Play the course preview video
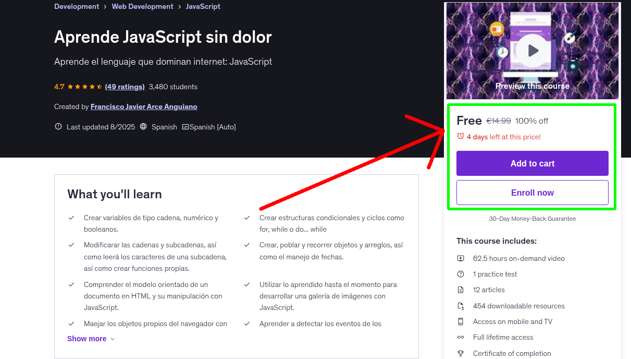Image resolution: width=631 pixels, height=359 pixels. [532, 50]
